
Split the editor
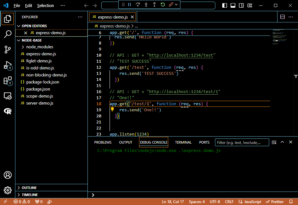[282, 17]
